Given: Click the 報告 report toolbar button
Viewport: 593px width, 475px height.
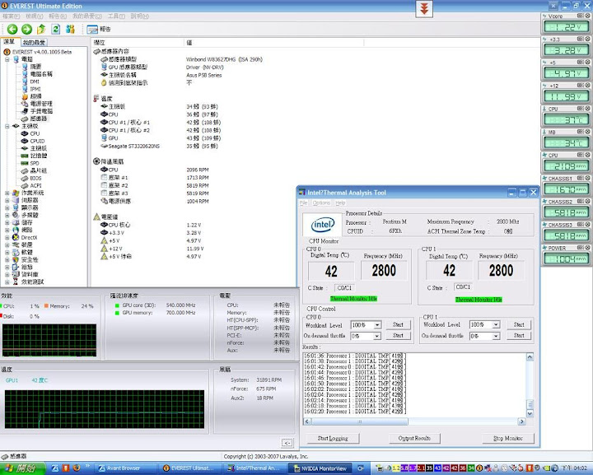Looking at the screenshot, I should (x=98, y=29).
